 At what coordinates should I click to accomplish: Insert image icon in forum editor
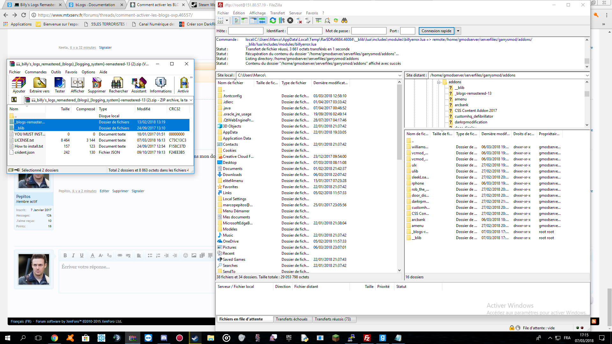[194, 255]
